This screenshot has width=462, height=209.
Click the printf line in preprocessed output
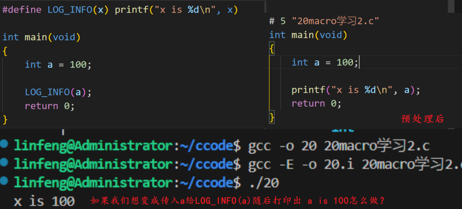pos(355,89)
